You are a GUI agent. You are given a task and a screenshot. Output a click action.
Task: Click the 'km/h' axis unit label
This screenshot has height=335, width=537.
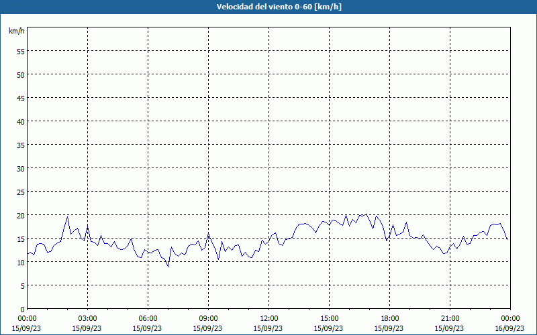click(x=16, y=31)
